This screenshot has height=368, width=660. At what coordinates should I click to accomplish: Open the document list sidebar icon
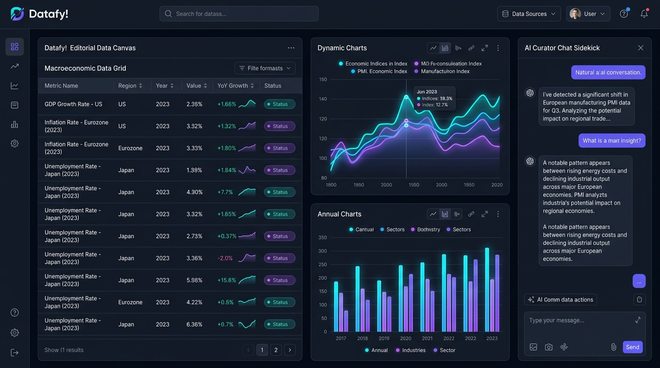coord(14,105)
